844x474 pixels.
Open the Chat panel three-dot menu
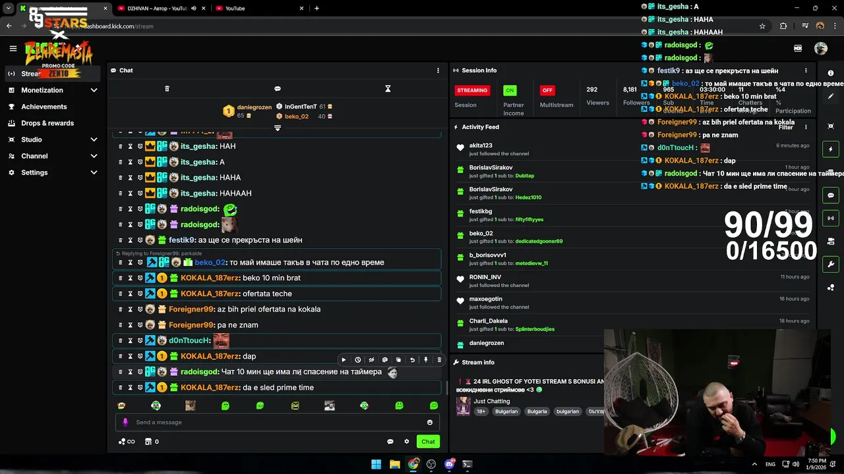438,70
